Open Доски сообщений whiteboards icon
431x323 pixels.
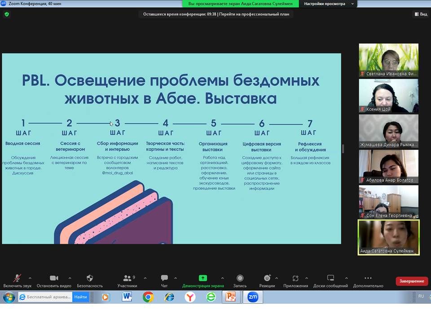click(330, 279)
